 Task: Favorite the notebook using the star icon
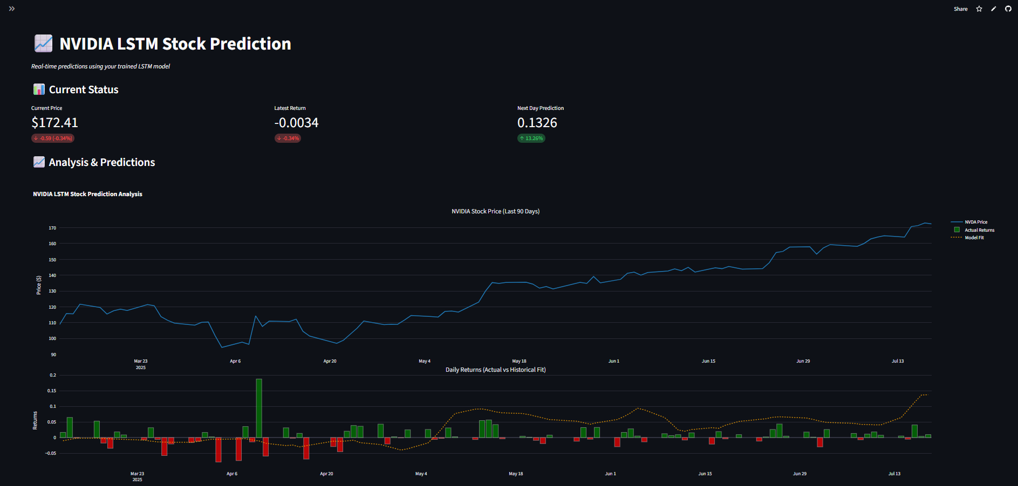point(979,9)
